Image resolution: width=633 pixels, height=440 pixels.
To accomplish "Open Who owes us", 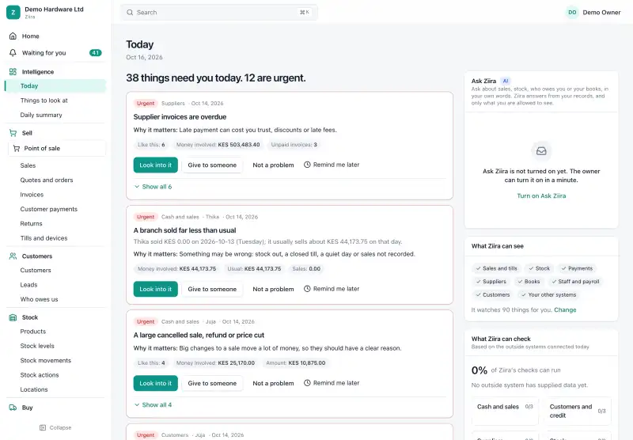I will [x=39, y=299].
